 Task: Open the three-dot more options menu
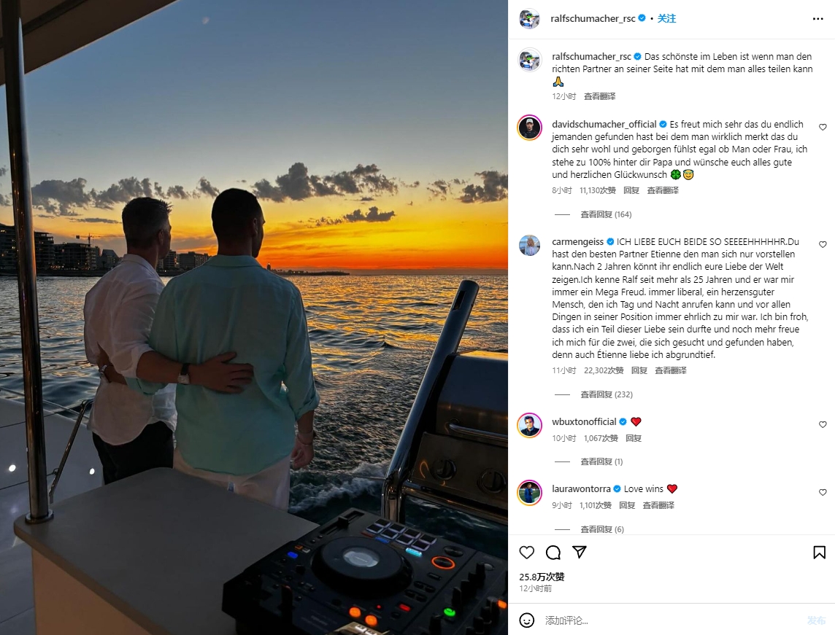[818, 19]
